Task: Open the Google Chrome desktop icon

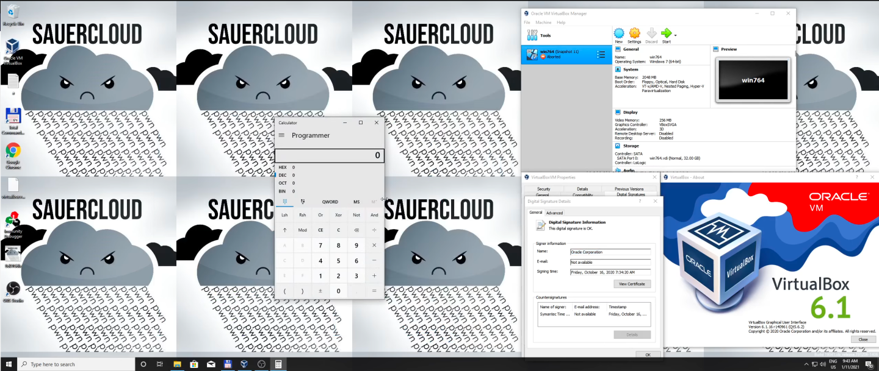Action: [x=13, y=156]
